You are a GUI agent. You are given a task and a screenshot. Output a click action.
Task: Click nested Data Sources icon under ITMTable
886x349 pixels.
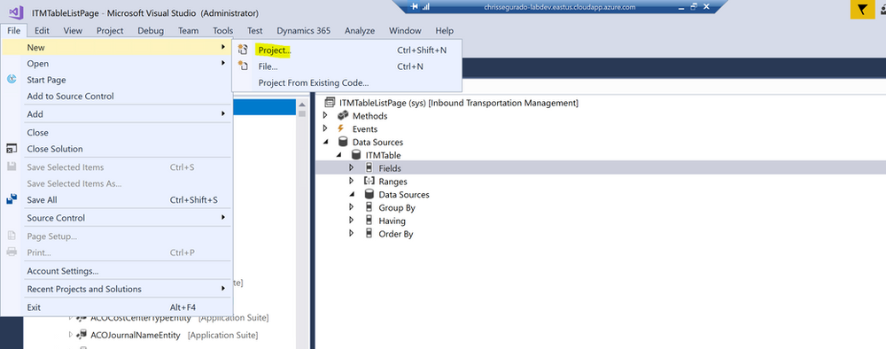pyautogui.click(x=369, y=194)
